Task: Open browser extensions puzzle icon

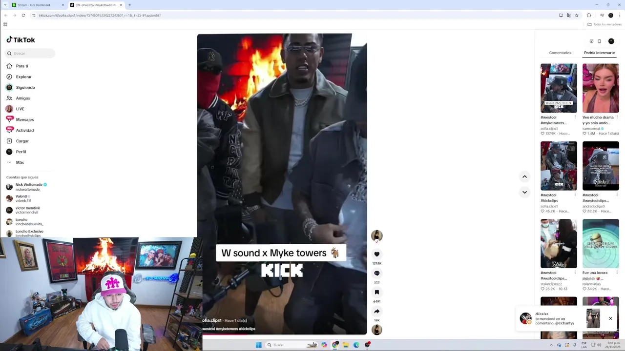Action: click(589, 15)
